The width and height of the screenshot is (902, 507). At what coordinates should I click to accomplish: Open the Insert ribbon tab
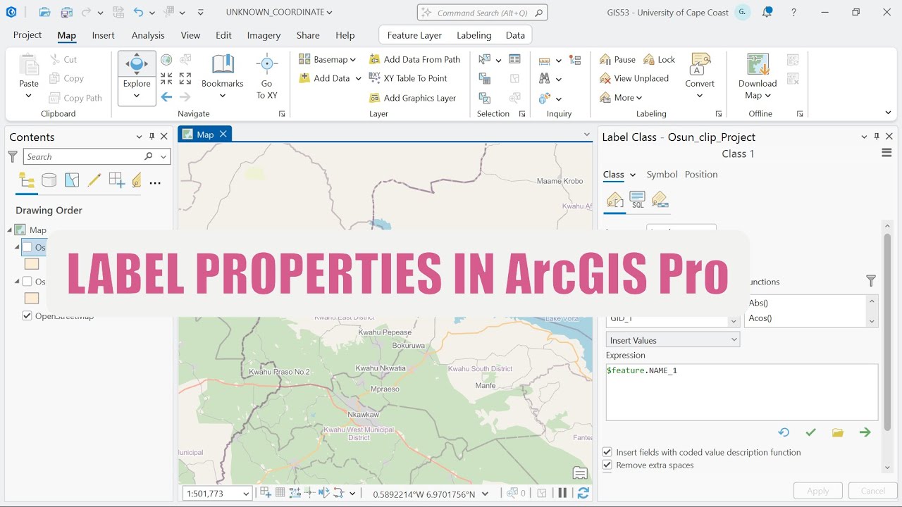click(103, 35)
